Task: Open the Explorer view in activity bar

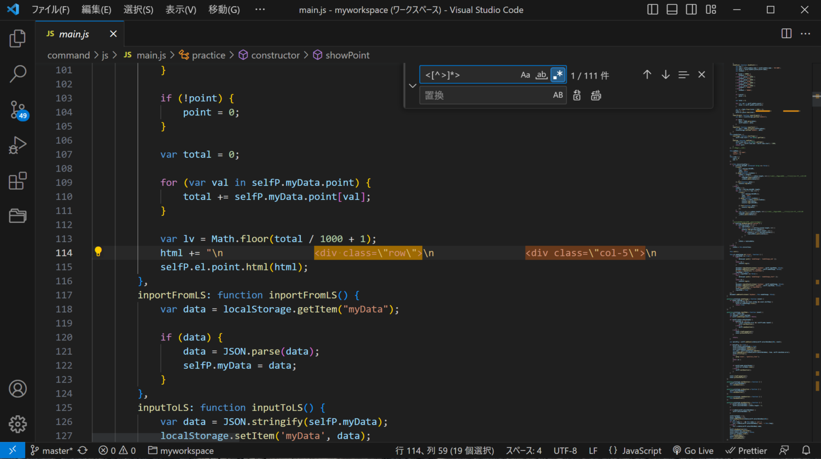Action: click(18, 38)
